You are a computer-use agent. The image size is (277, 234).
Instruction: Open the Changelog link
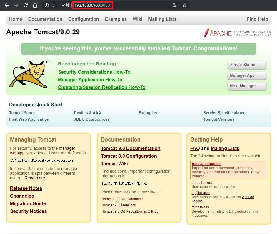click(22, 196)
